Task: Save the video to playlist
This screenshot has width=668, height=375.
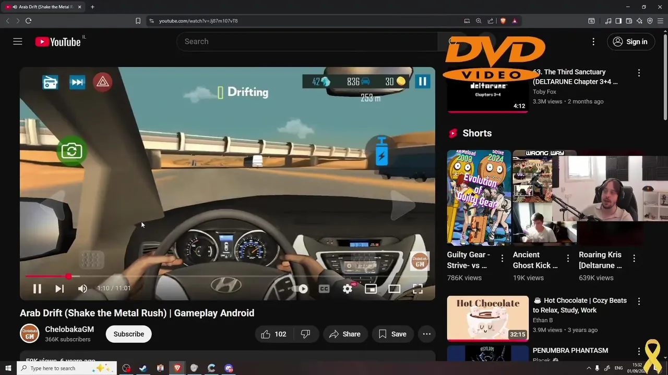Action: coord(392,334)
